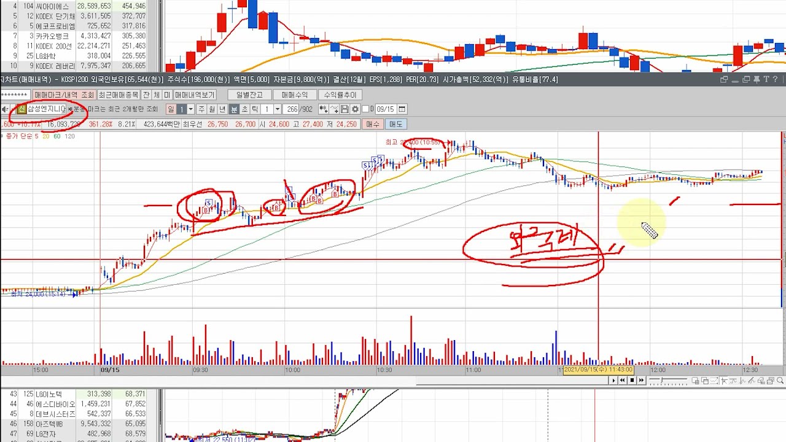Select 분 minute period toggle

[233, 109]
